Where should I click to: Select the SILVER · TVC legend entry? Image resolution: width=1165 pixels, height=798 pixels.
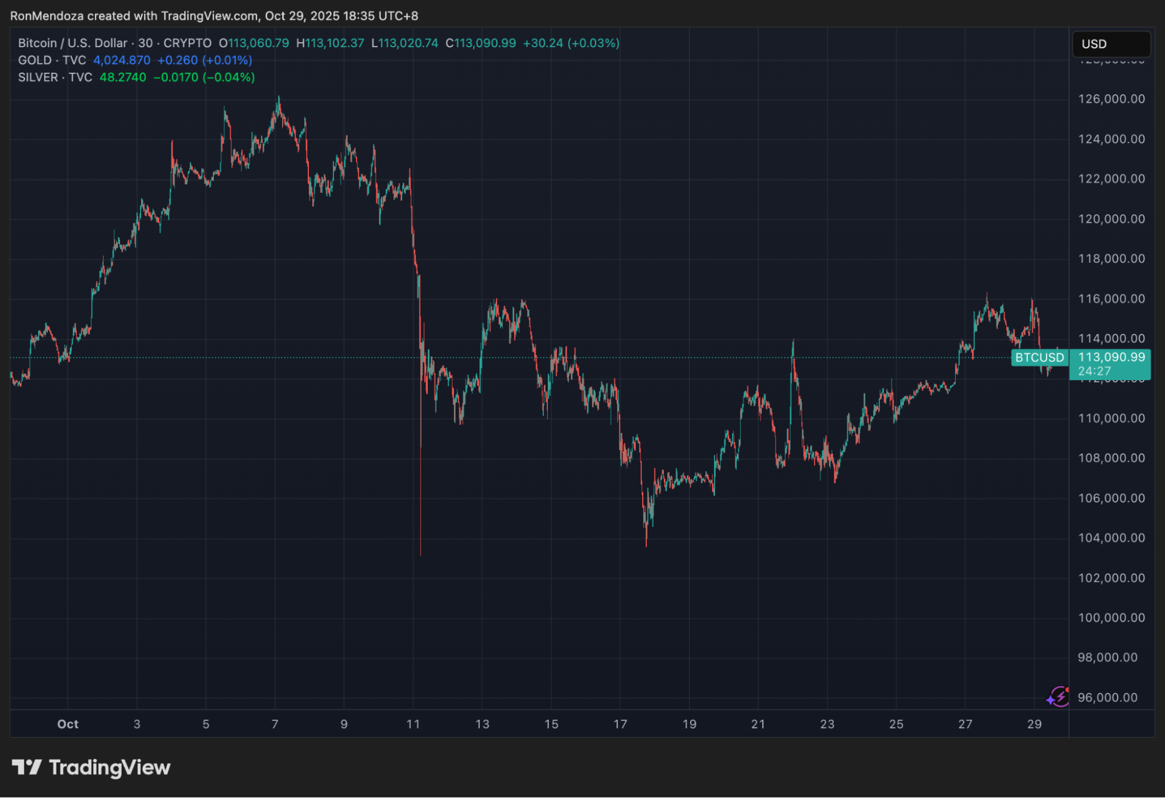click(x=55, y=78)
